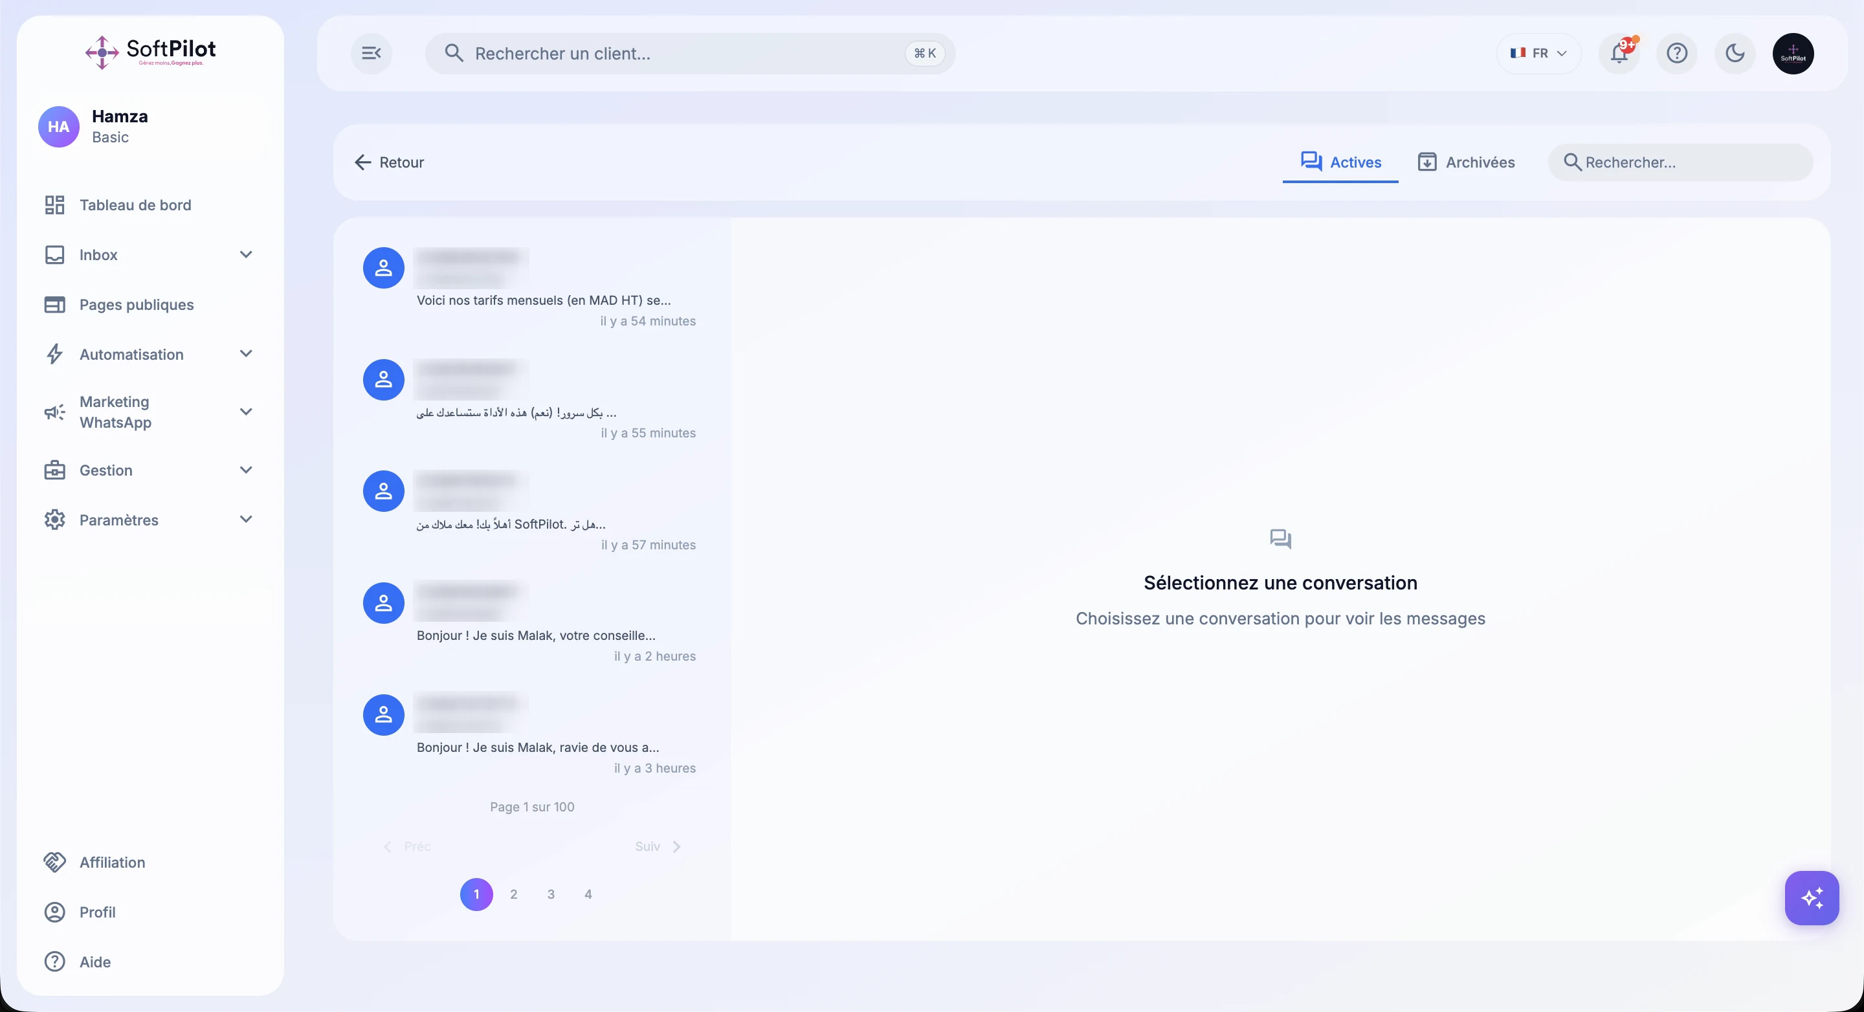Click the HA user avatar
This screenshot has width=1864, height=1012.
[x=59, y=127]
